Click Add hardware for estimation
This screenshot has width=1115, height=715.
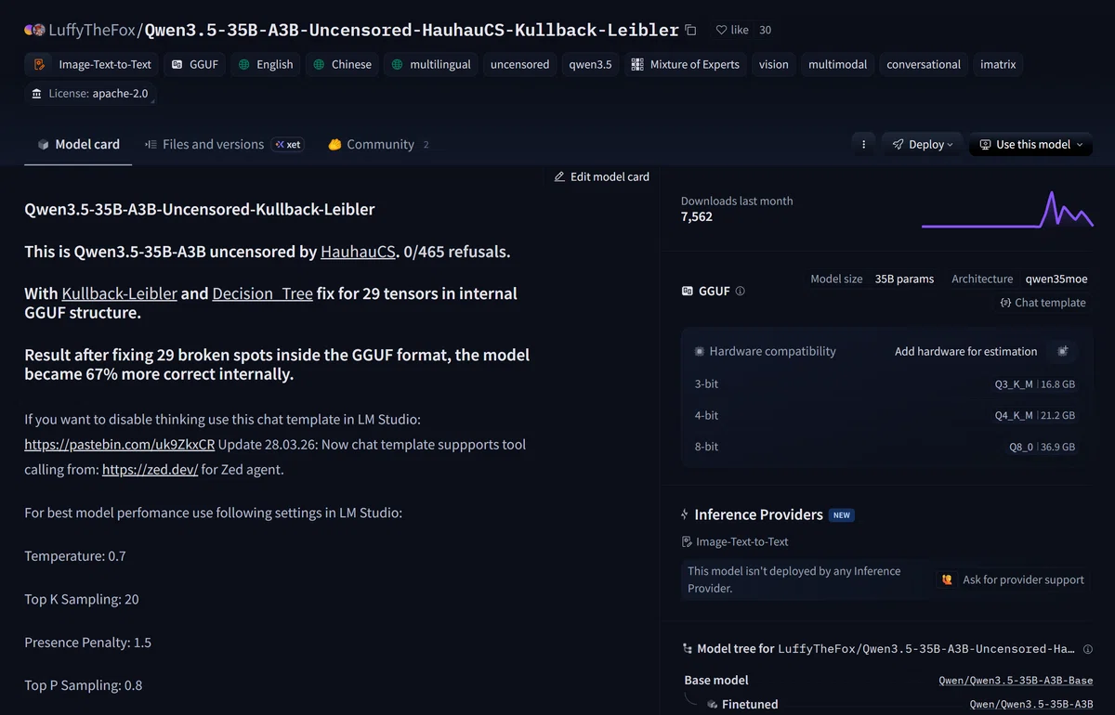[x=965, y=351]
